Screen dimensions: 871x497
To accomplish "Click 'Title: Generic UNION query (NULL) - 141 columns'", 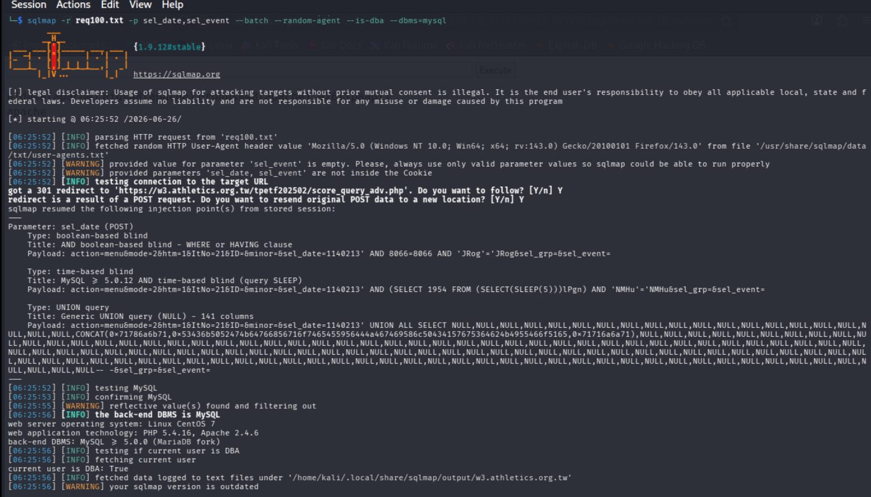I will point(141,317).
